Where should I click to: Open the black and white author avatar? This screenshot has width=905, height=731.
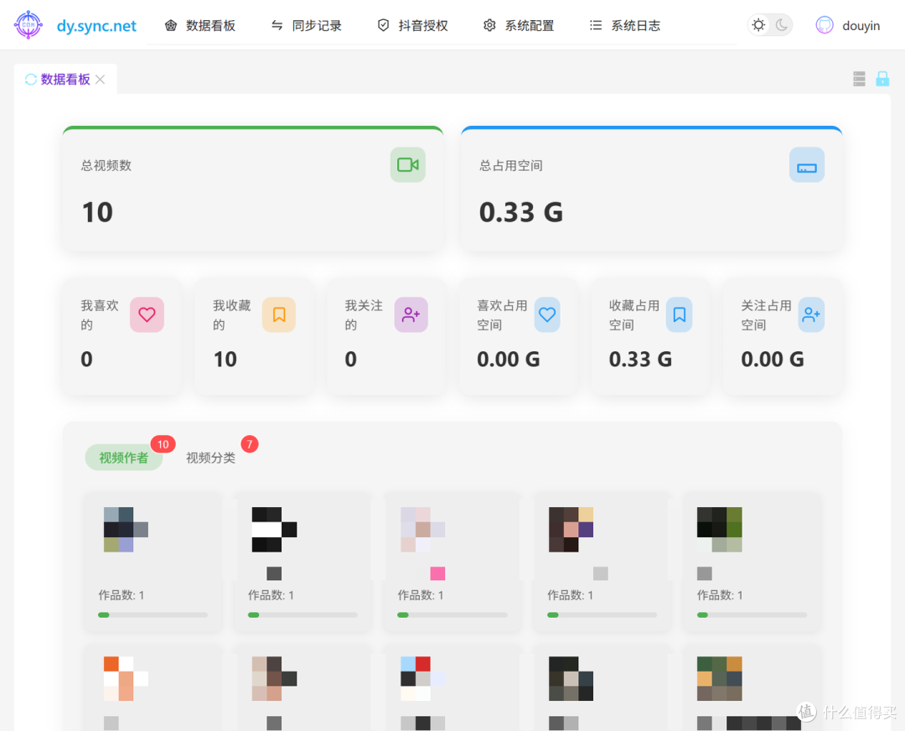click(x=274, y=530)
